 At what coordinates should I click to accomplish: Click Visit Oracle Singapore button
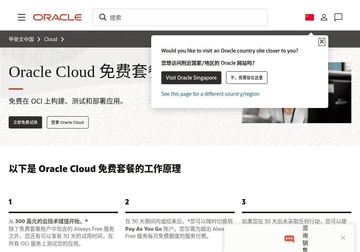pyautogui.click(x=191, y=77)
